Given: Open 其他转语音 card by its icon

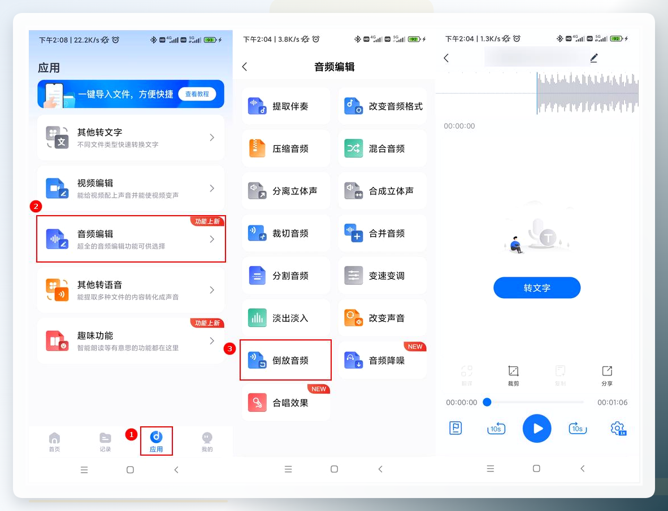Looking at the screenshot, I should pos(57,290).
